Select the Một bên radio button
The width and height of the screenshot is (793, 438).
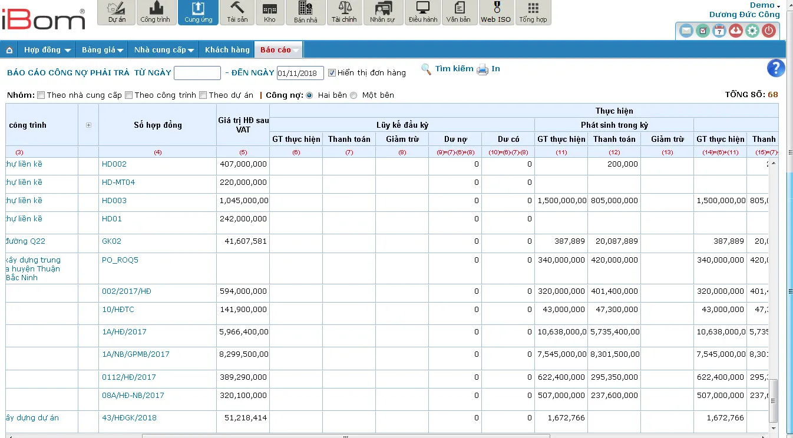point(353,95)
